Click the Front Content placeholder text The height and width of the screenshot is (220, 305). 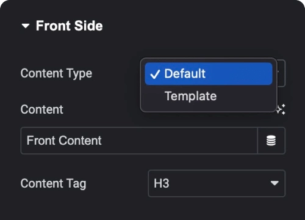[x=64, y=141]
